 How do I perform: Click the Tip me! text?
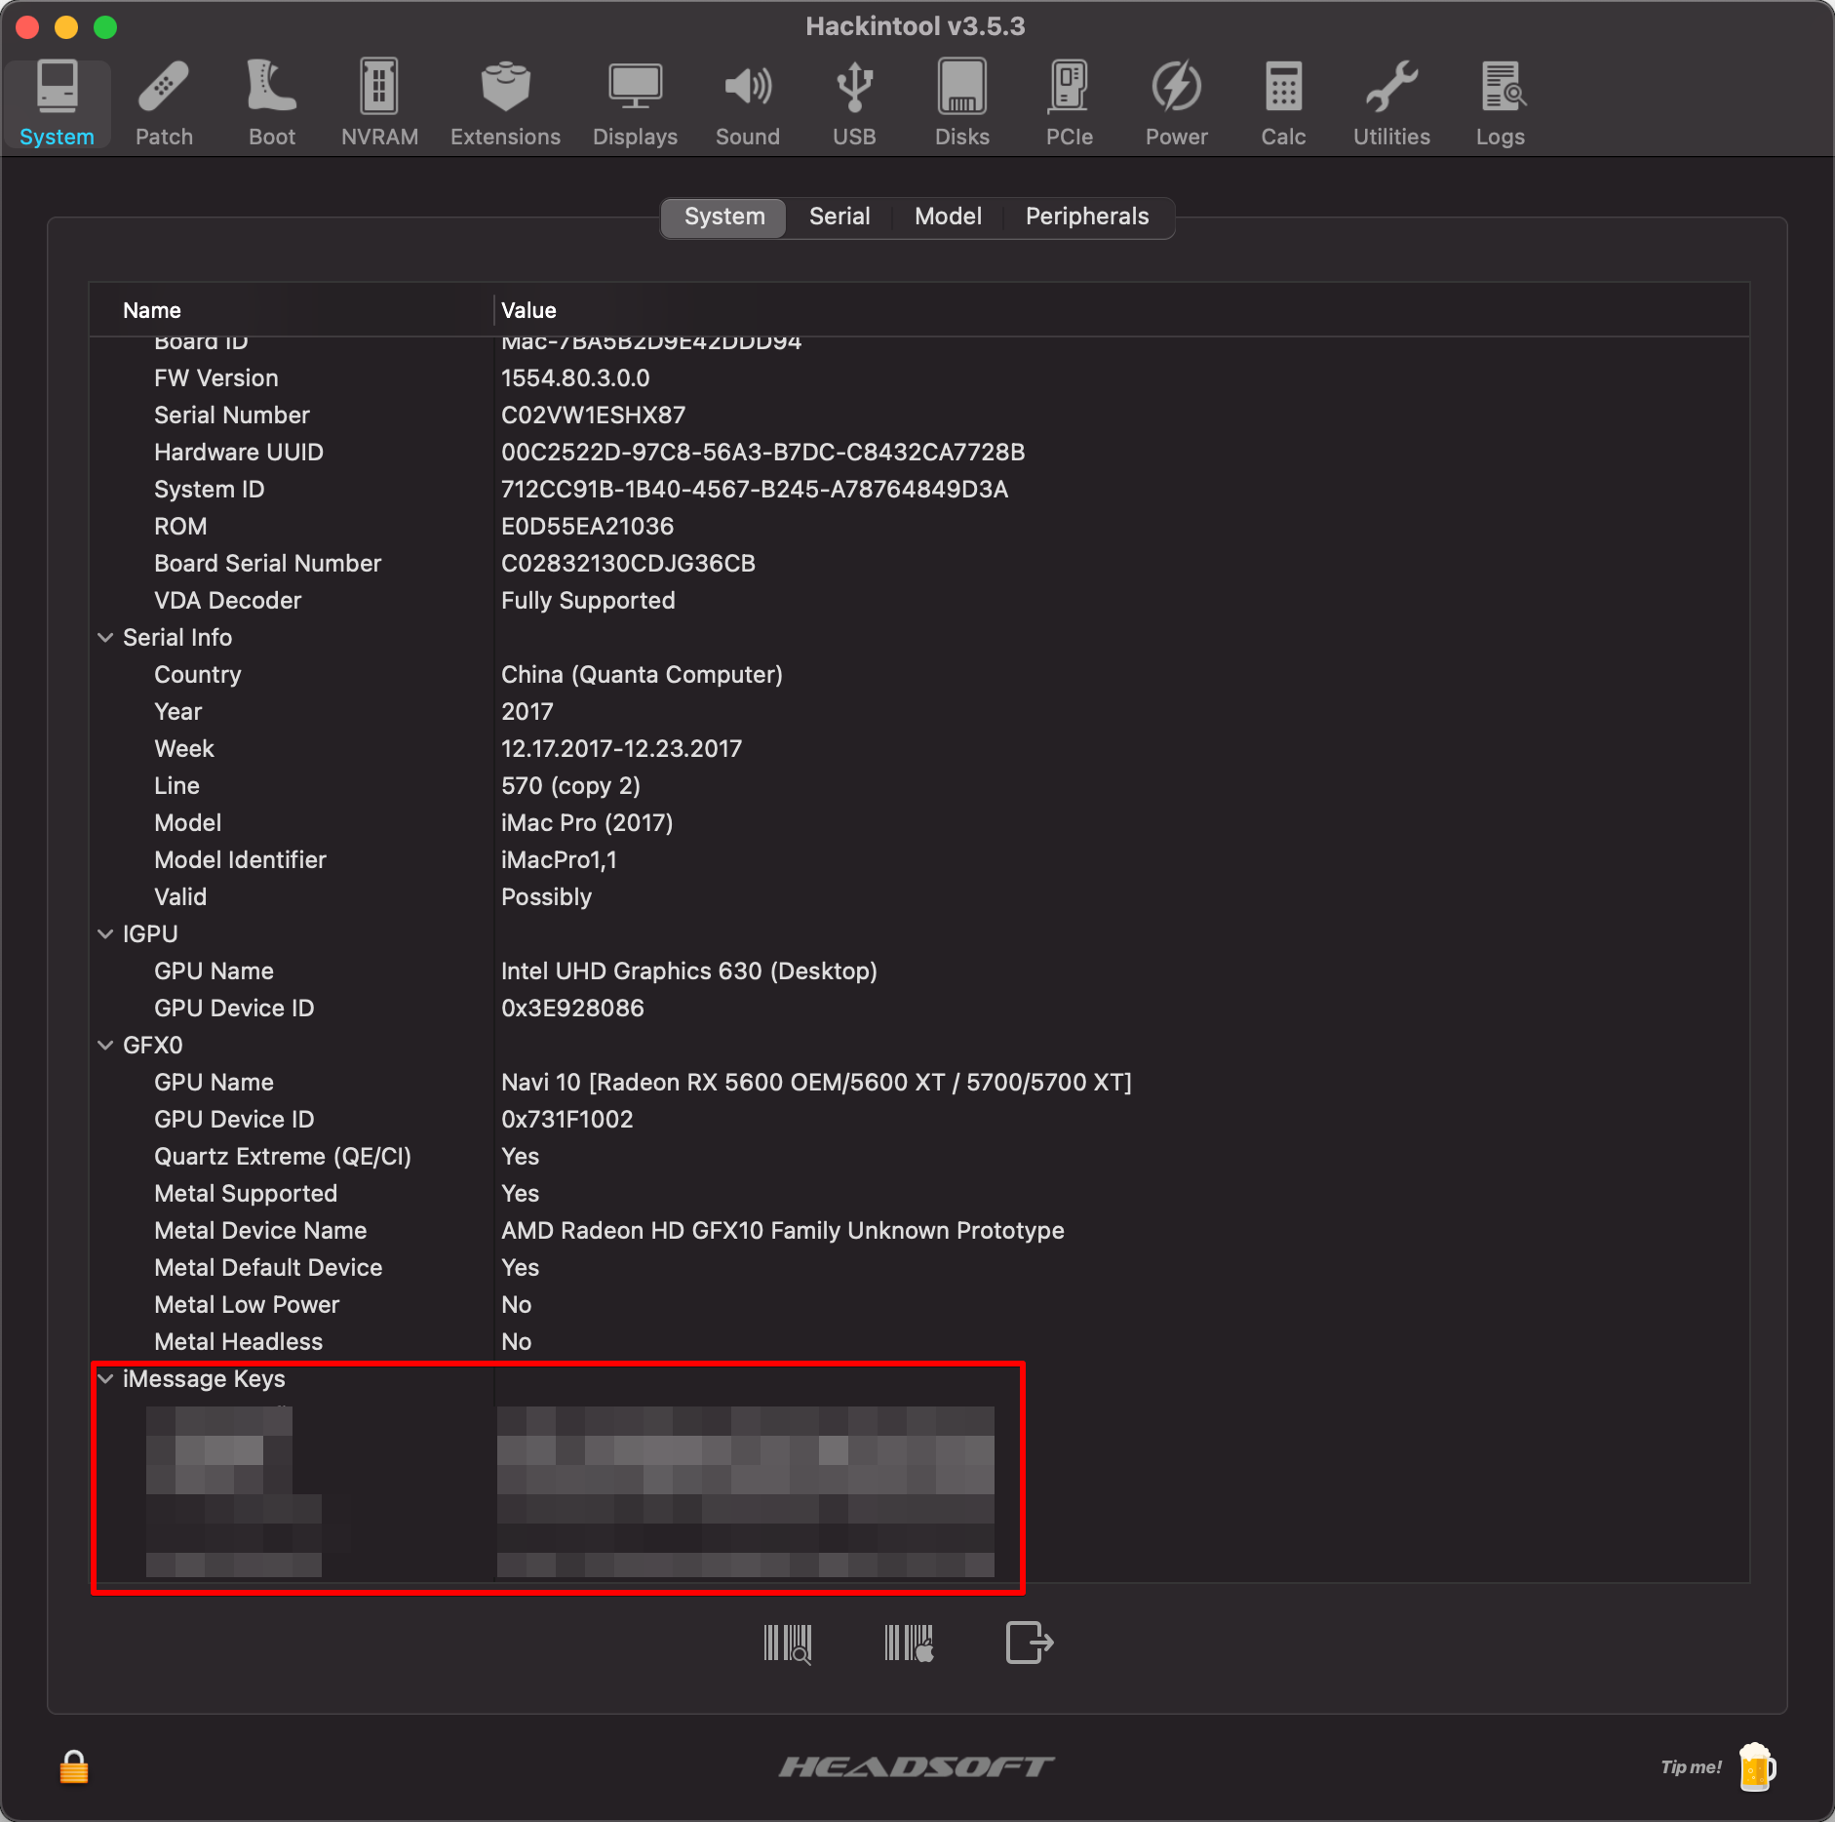click(x=1692, y=1767)
